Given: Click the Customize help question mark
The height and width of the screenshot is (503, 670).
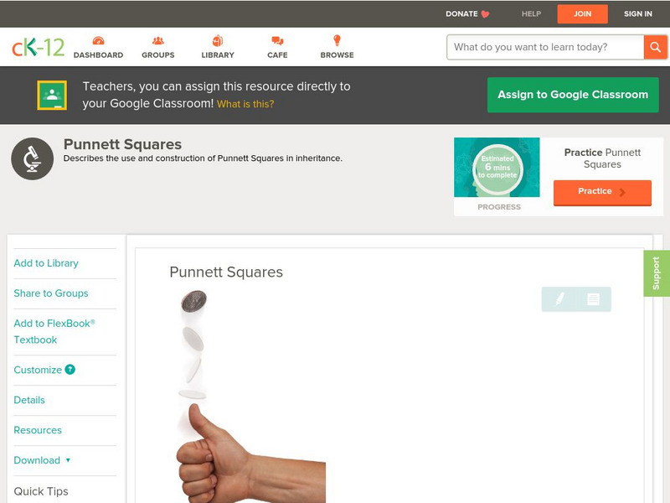Looking at the screenshot, I should coord(70,370).
